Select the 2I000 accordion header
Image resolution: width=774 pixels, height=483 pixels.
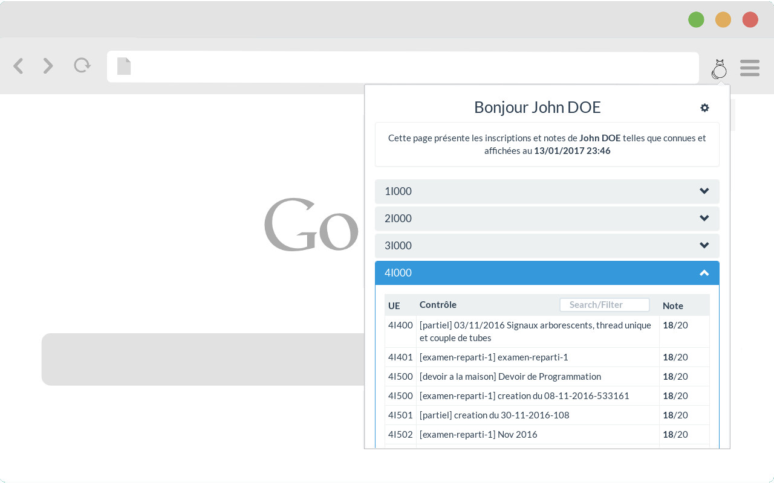pos(547,219)
